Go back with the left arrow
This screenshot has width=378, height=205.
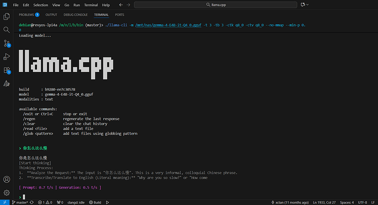pyautogui.click(x=121, y=5)
